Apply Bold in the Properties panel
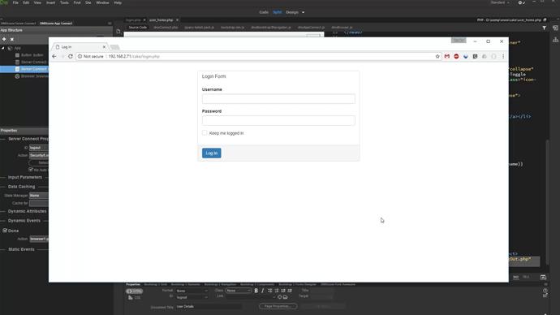 (x=256, y=291)
